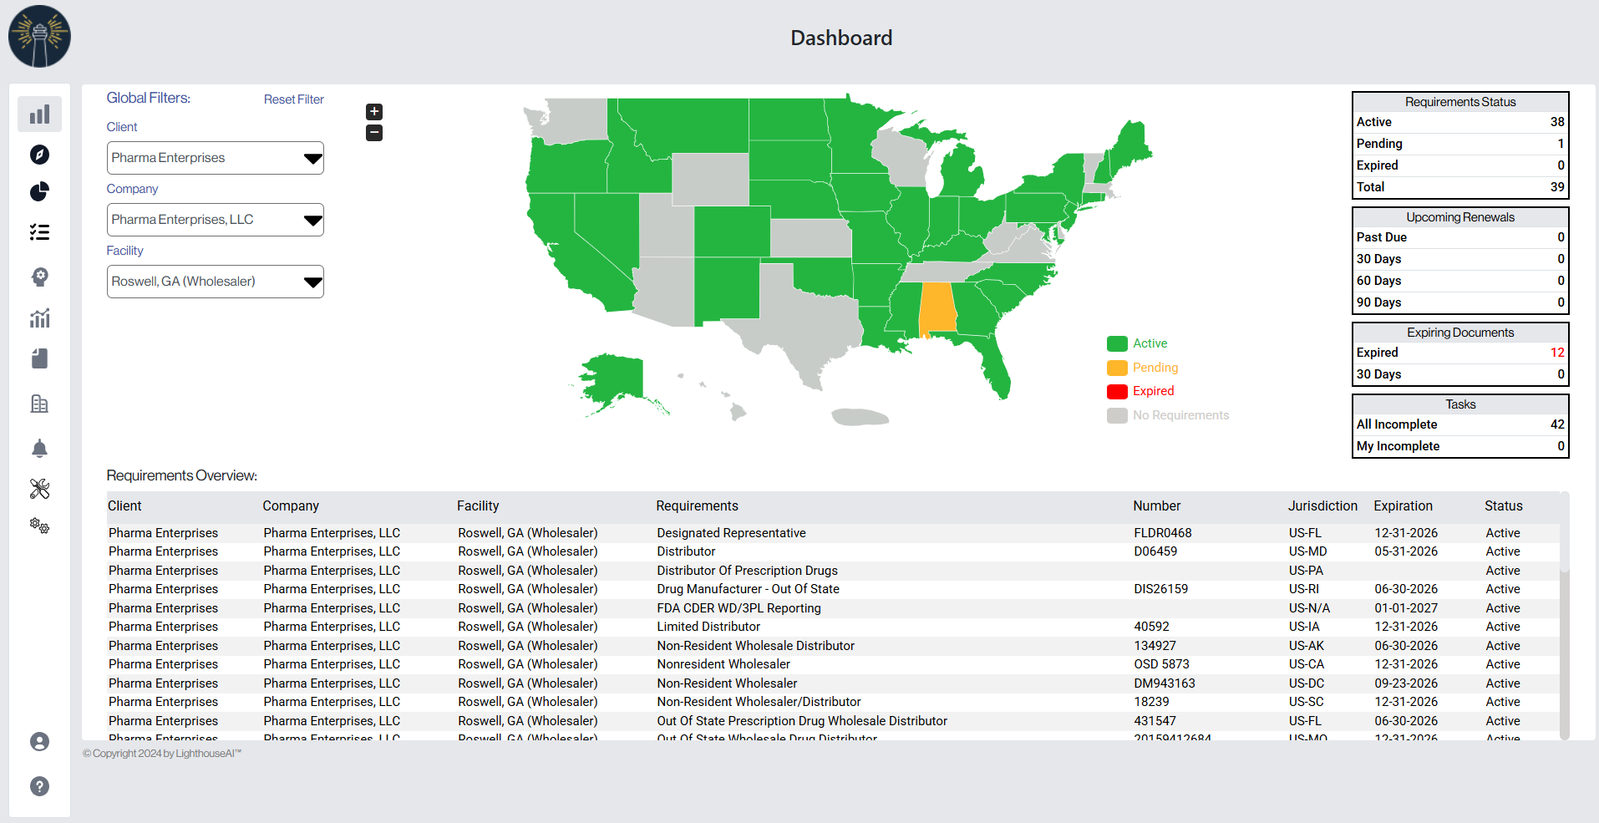Click the user profile icon

(x=39, y=742)
